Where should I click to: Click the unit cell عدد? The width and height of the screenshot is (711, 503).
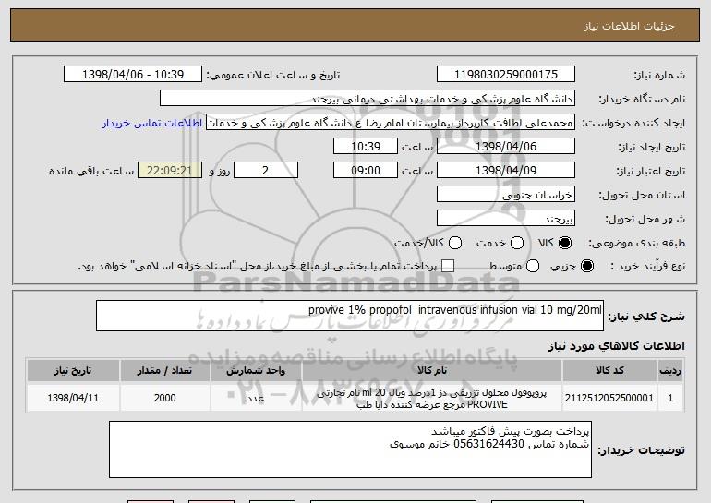click(x=256, y=398)
